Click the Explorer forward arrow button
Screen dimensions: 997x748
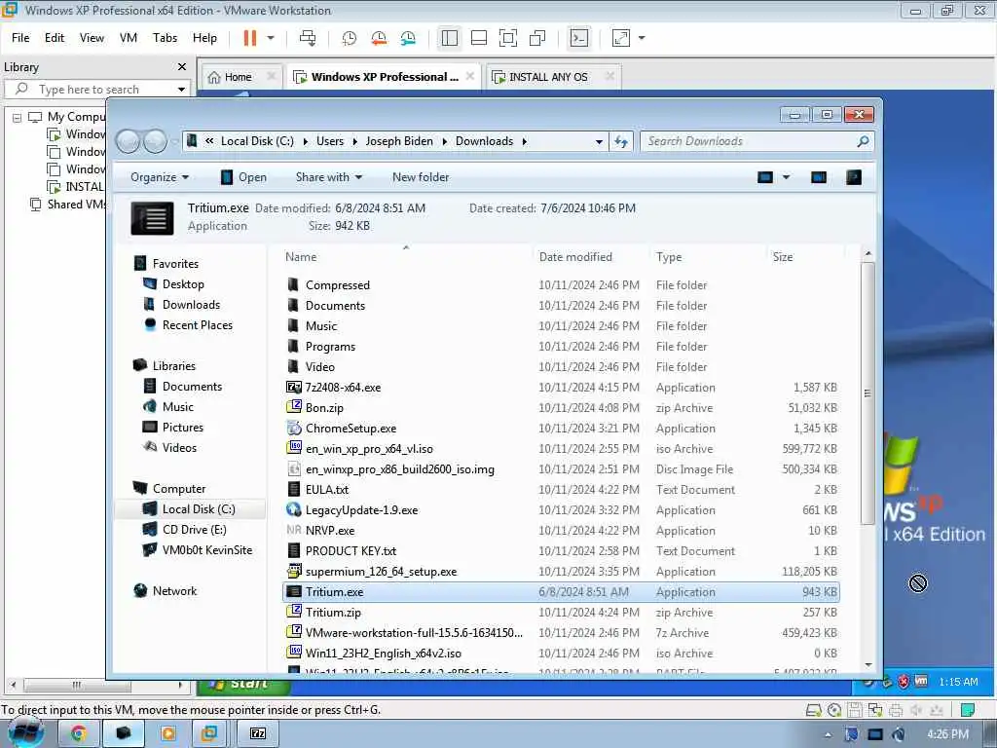(x=155, y=141)
